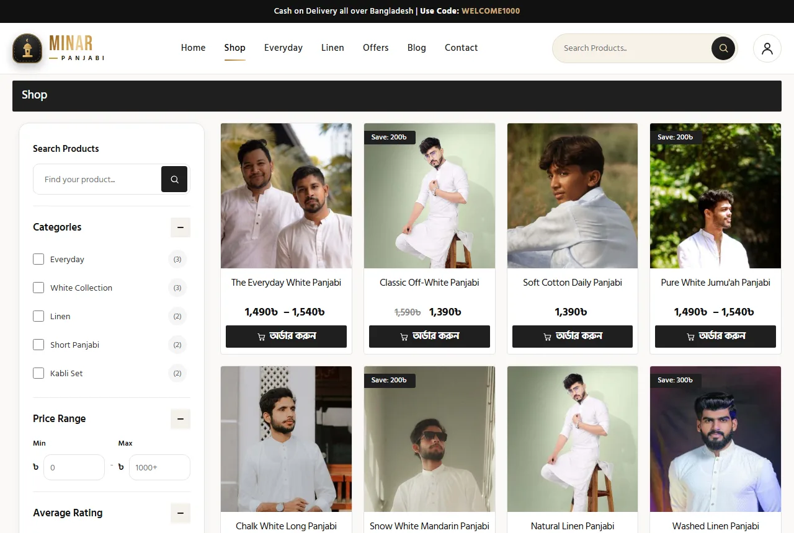Click the Washed Linen Panjabi title

point(715,526)
